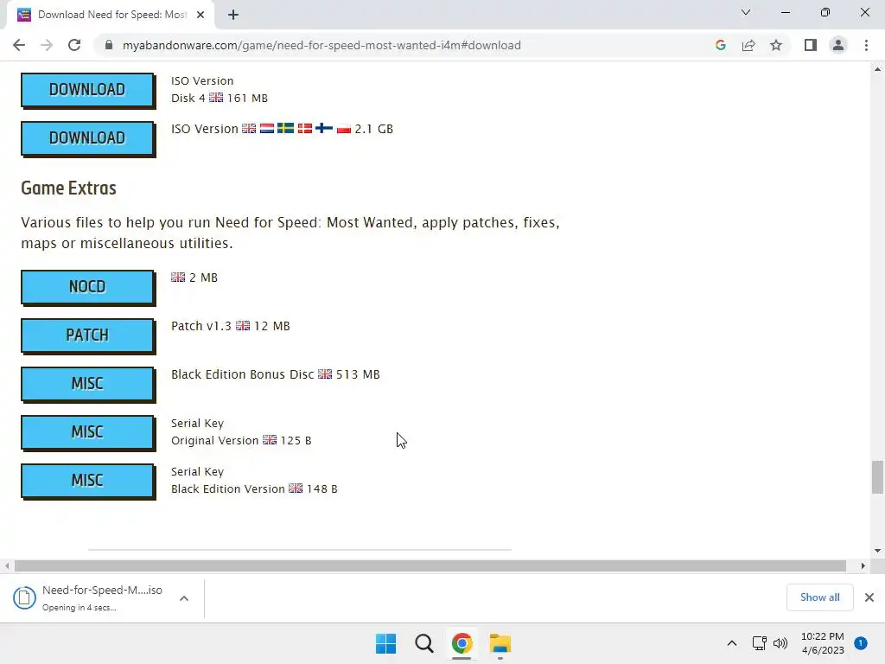Close the Download Need for Speed tab
This screenshot has height=664, width=885.
pos(201,15)
